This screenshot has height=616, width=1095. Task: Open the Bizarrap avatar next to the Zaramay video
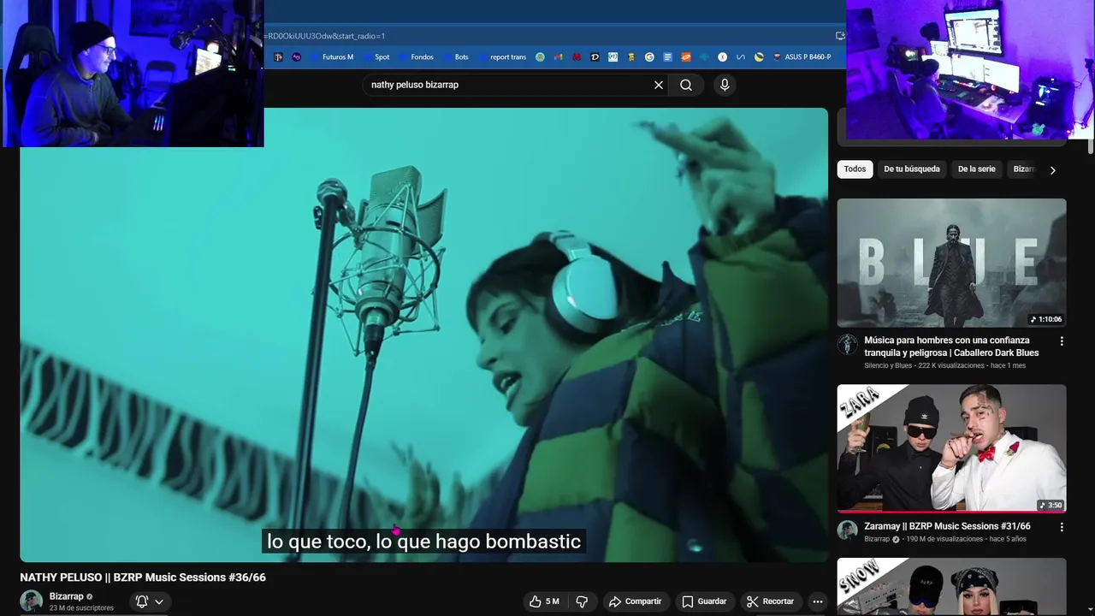point(848,530)
